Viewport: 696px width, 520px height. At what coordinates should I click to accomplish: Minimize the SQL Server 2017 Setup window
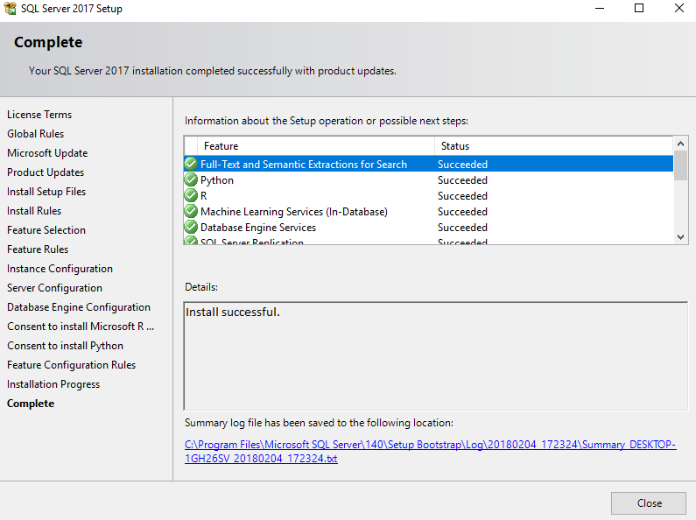600,8
